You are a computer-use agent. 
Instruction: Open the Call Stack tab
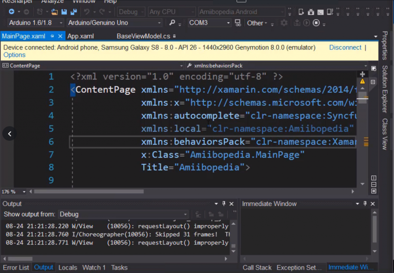257,268
